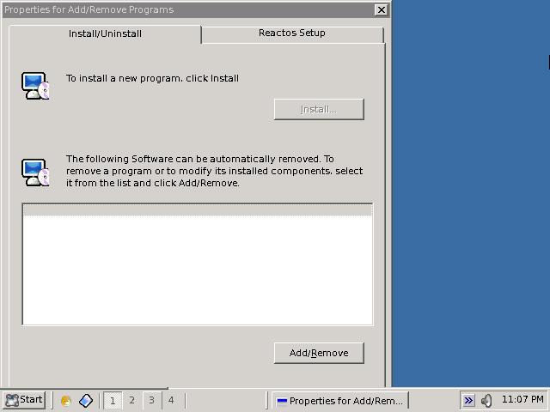Expand the system tray chevron arrows
Screen dimensions: 550x412
pyautogui.click(x=468, y=400)
